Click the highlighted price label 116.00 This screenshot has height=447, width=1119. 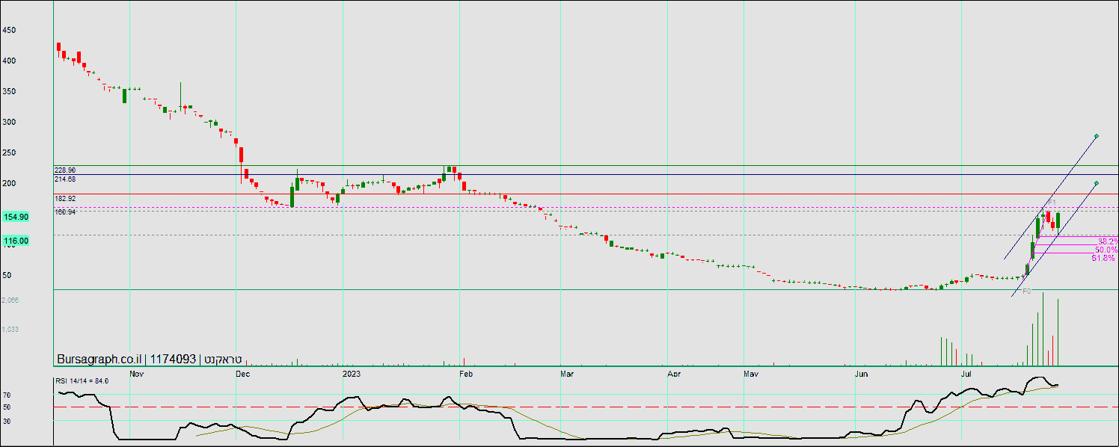point(16,241)
